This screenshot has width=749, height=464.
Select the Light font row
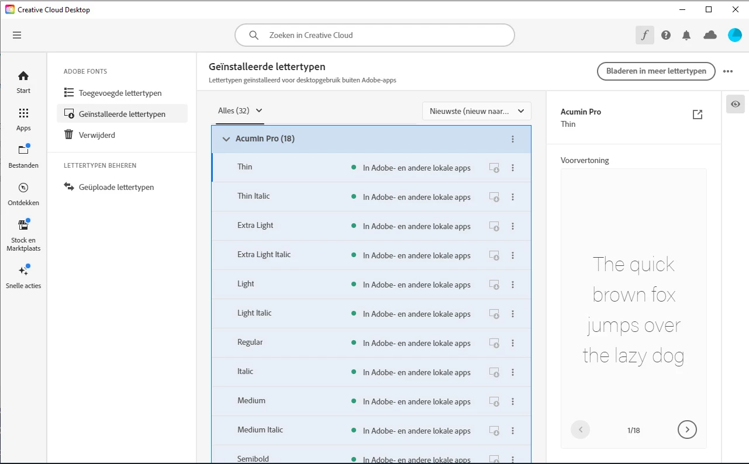click(371, 285)
